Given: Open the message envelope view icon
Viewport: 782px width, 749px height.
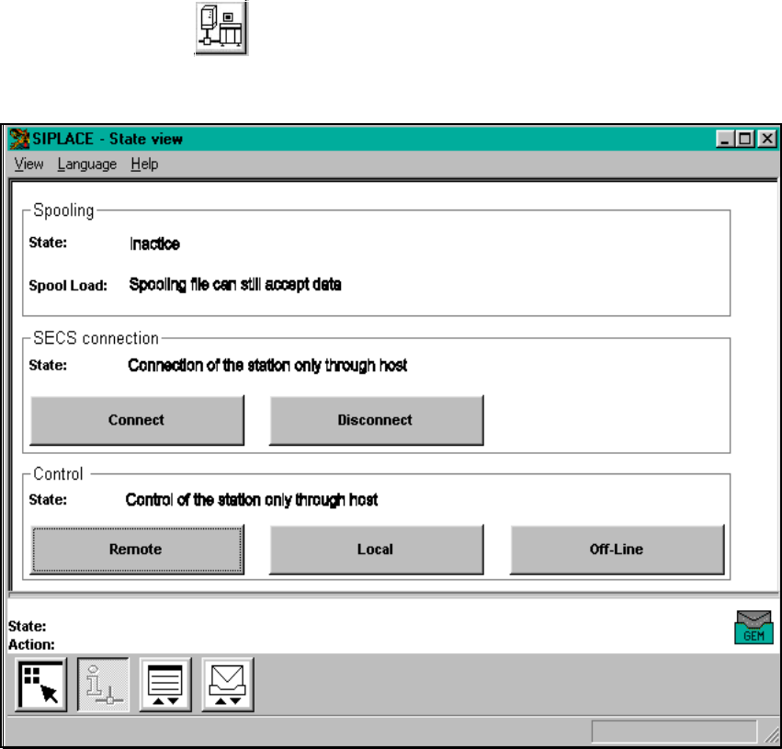Looking at the screenshot, I should tap(228, 685).
